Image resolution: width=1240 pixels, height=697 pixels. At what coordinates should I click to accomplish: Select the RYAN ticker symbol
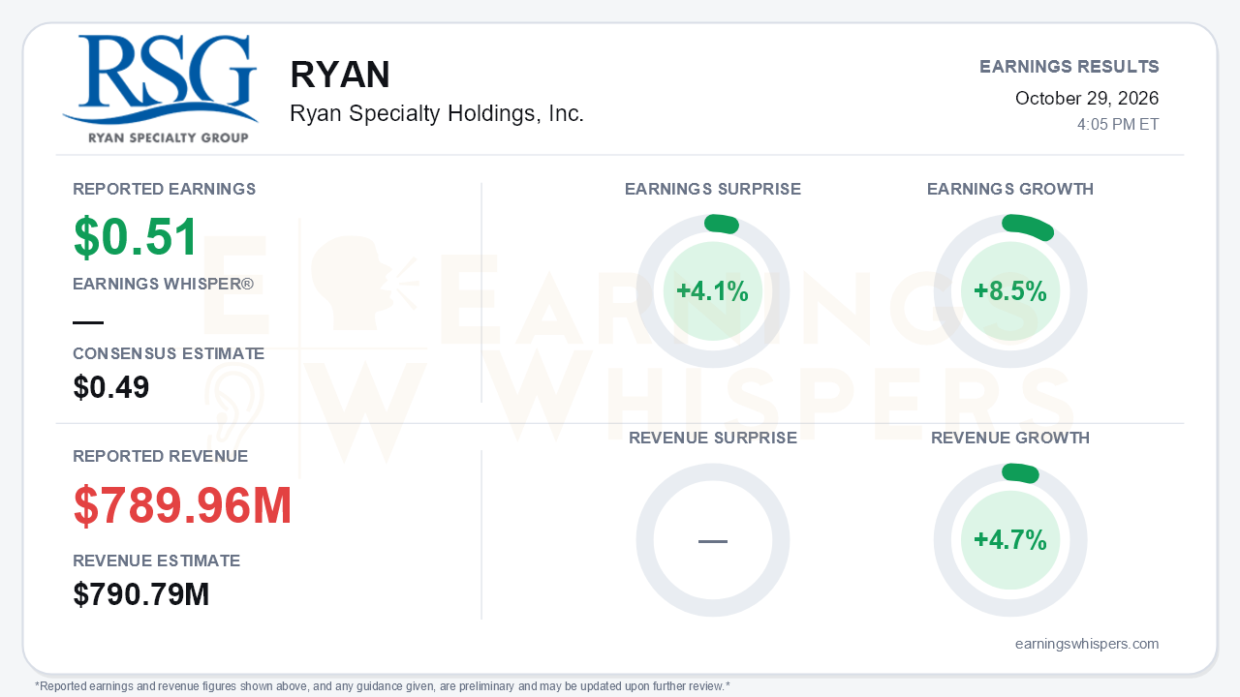point(340,75)
